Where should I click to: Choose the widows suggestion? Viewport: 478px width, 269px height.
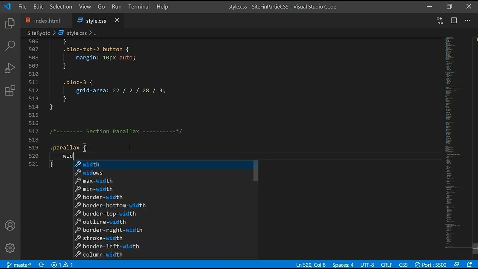click(163, 173)
